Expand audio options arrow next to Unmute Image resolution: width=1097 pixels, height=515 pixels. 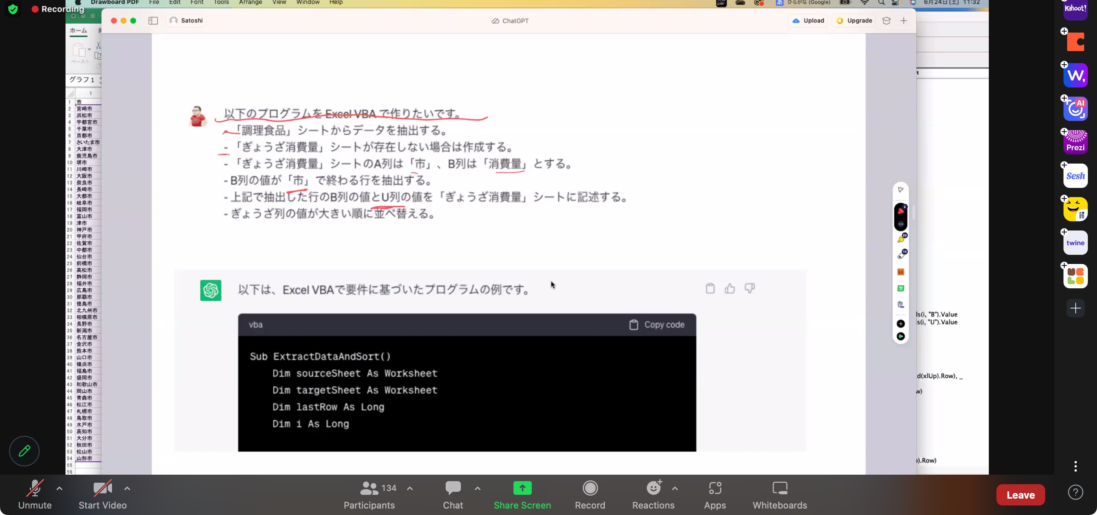[59, 489]
